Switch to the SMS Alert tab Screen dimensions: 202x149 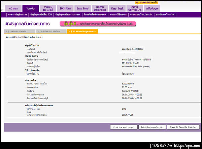[x=65, y=8]
